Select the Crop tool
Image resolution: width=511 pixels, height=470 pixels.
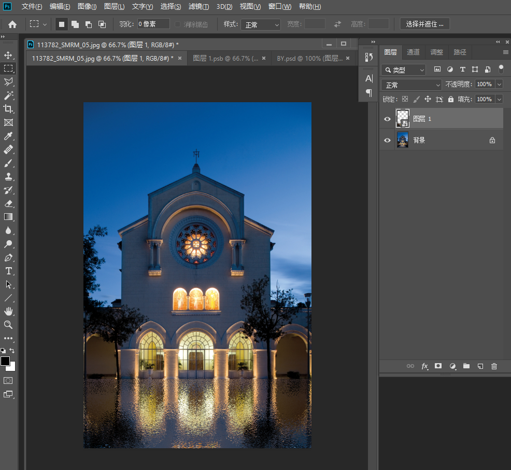8,109
